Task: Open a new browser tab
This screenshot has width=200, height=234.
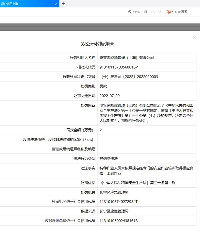Action: point(63,3)
